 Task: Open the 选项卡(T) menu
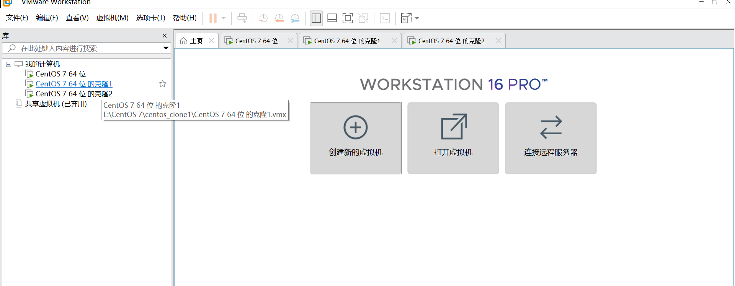pyautogui.click(x=150, y=18)
